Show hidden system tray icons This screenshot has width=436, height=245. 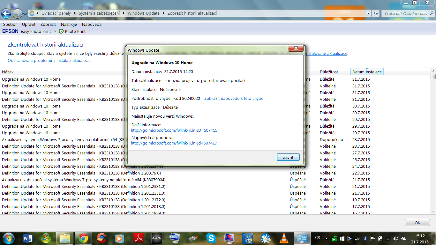point(326,238)
